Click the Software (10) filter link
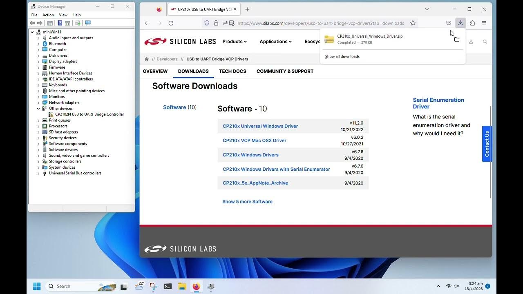 tap(180, 107)
